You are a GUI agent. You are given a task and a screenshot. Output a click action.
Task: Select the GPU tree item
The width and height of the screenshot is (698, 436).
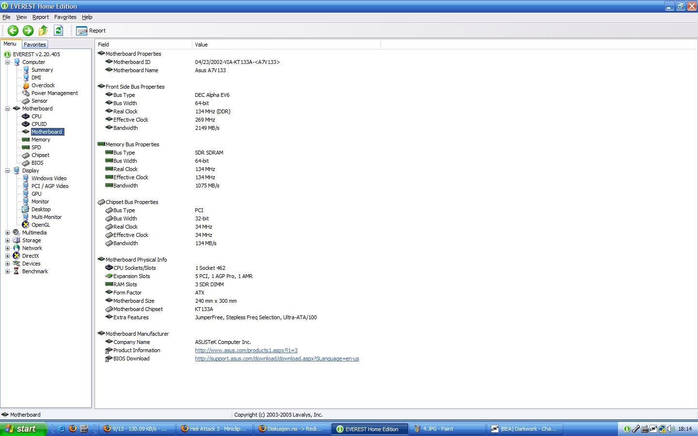[x=36, y=194]
